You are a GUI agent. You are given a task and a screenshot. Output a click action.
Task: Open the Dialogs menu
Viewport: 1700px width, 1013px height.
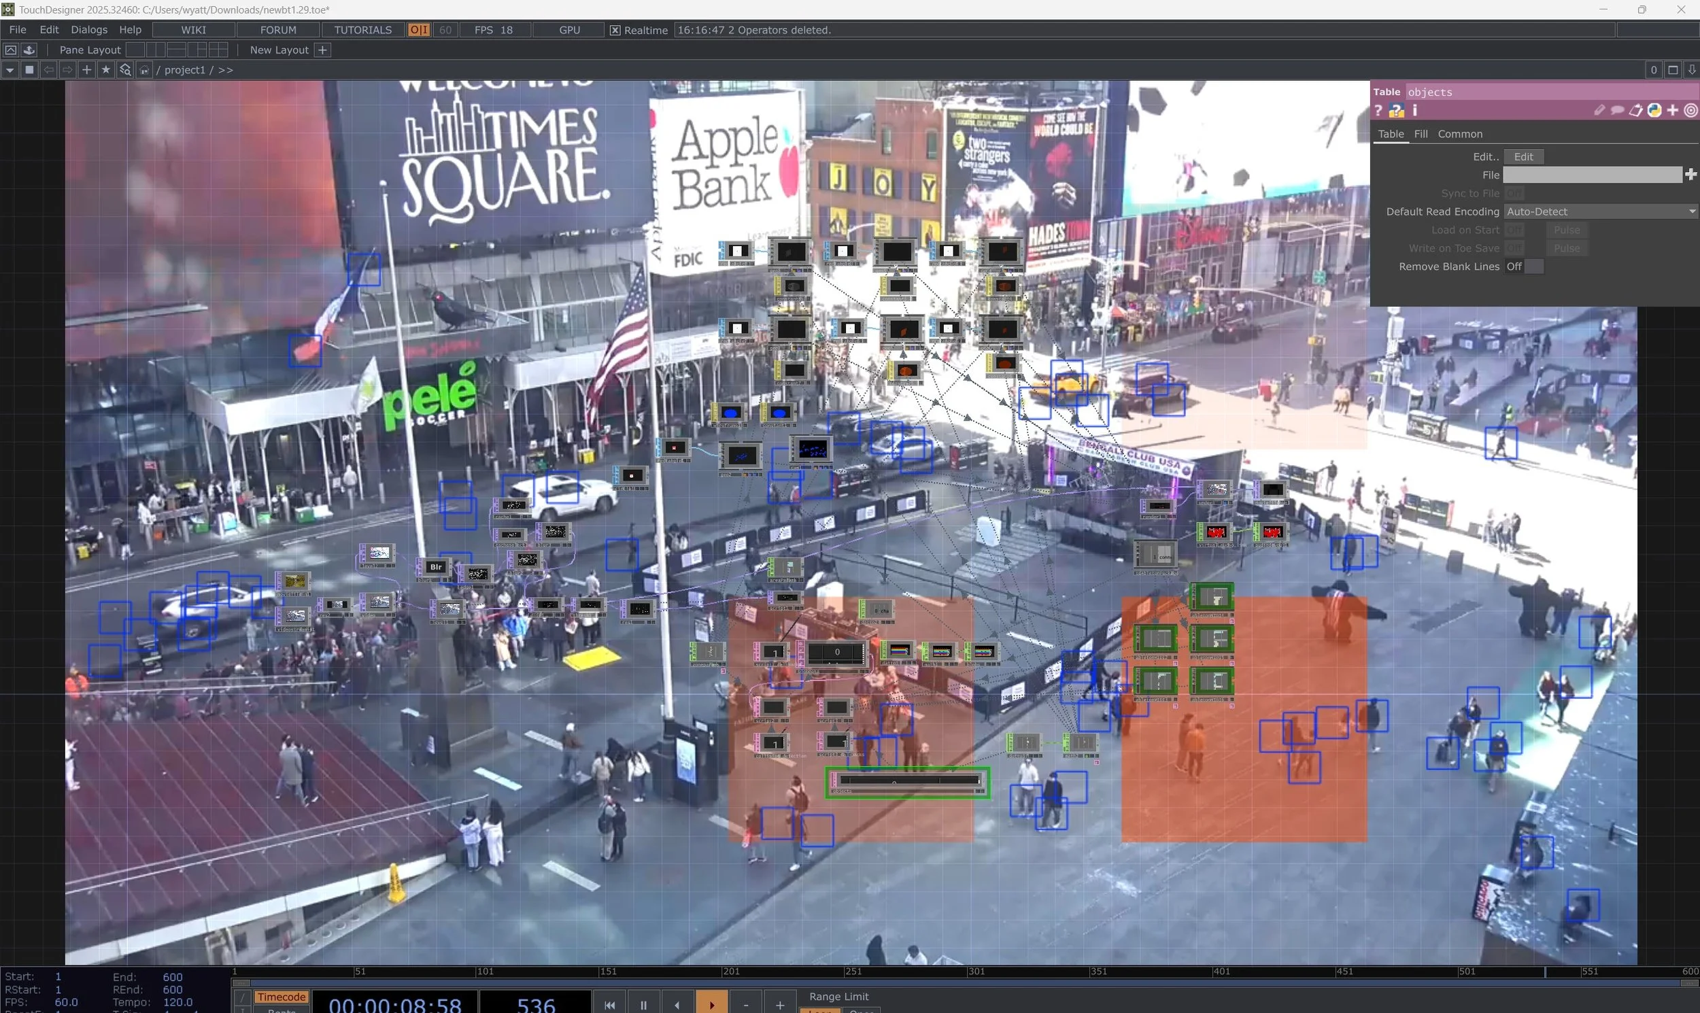[89, 30]
